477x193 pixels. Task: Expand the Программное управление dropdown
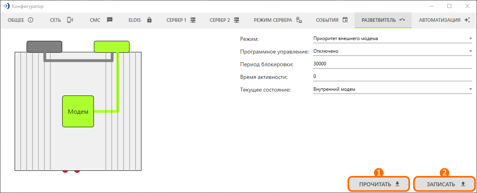(x=392, y=51)
